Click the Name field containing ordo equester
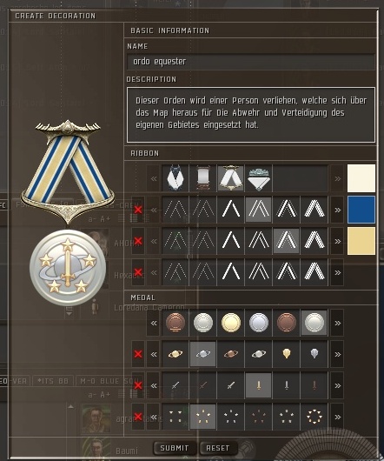This screenshot has width=384, height=461. click(x=251, y=62)
